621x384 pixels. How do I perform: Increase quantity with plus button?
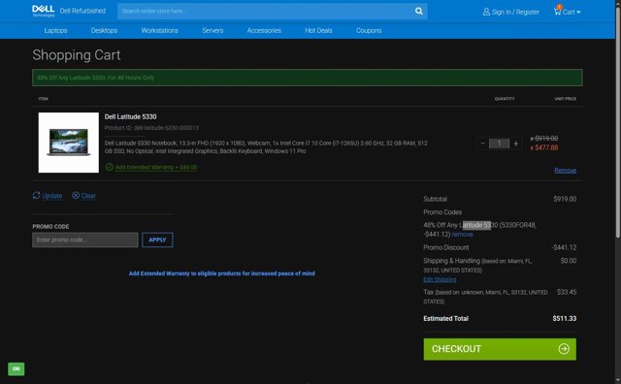point(515,144)
